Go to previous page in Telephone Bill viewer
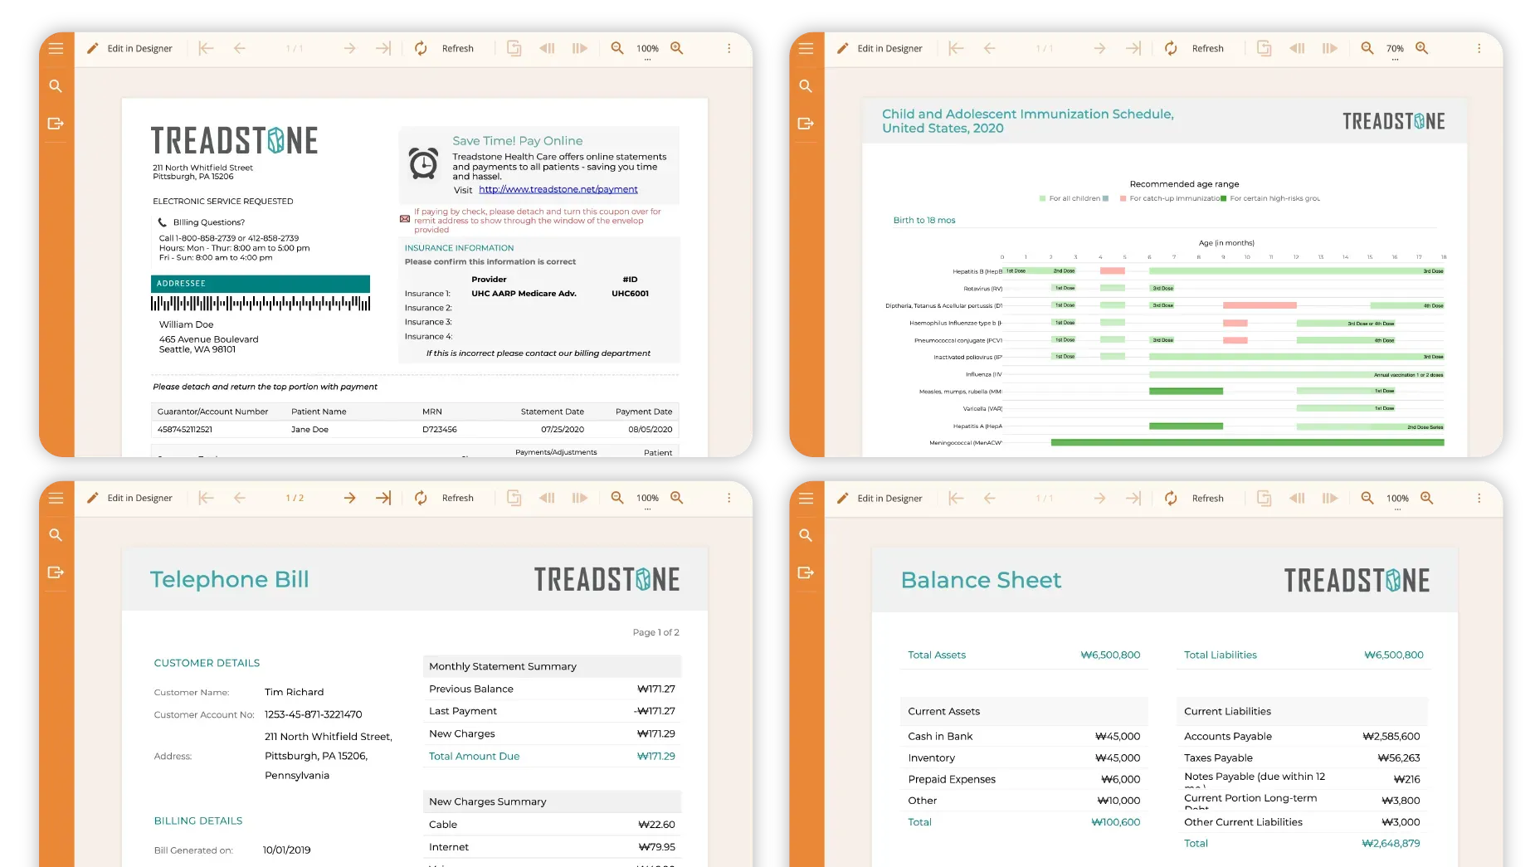 pyautogui.click(x=240, y=498)
